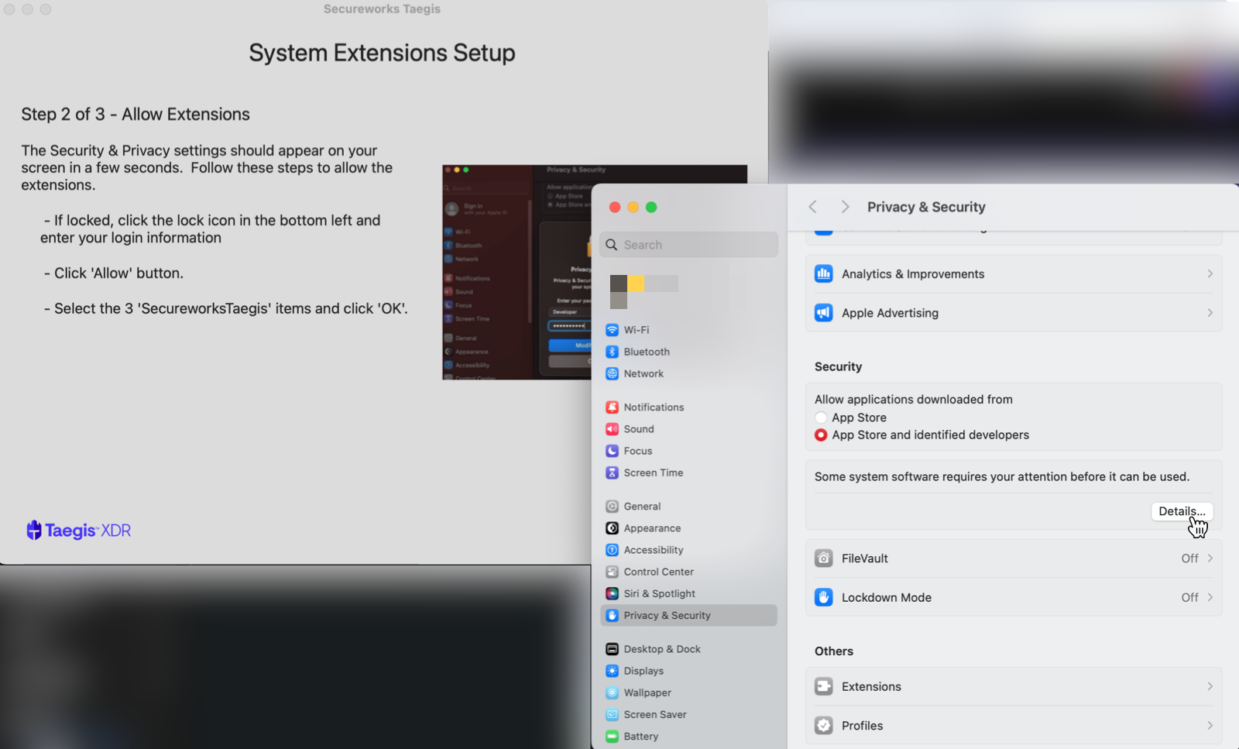
Task: Click the yellow minimize button of Settings
Action: point(633,207)
